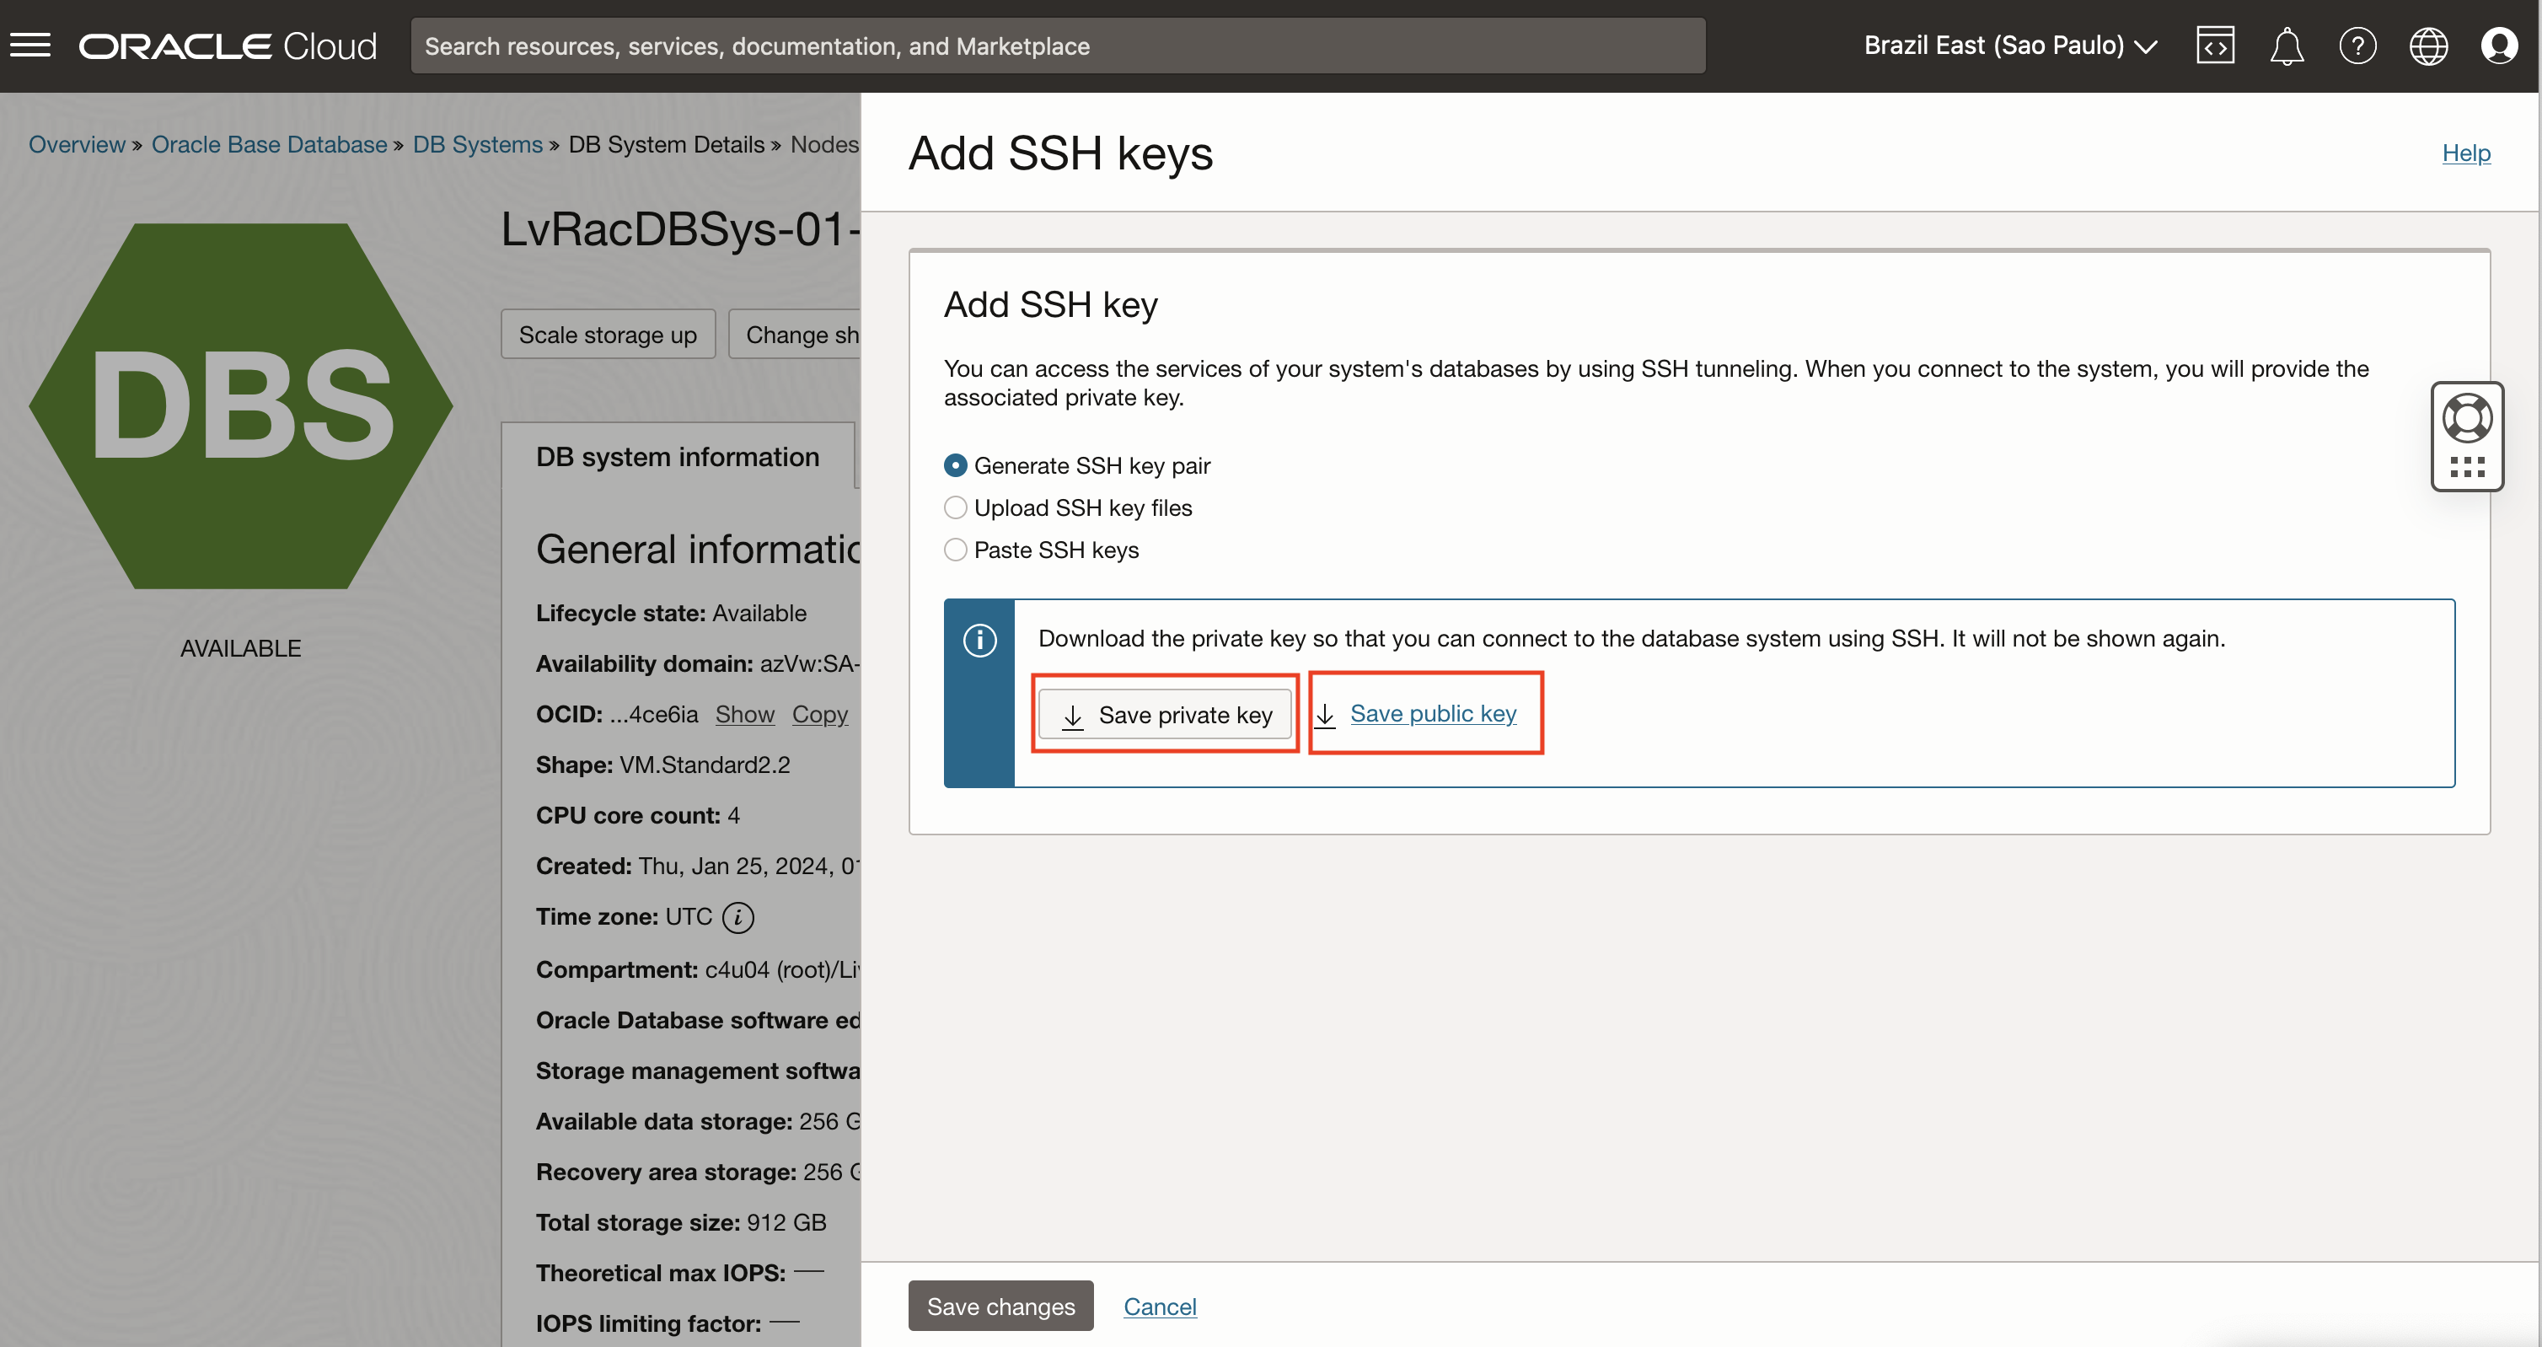Click the help question mark icon

(2357, 46)
